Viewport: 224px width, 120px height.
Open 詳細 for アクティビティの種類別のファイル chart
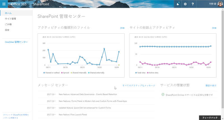[122, 28]
